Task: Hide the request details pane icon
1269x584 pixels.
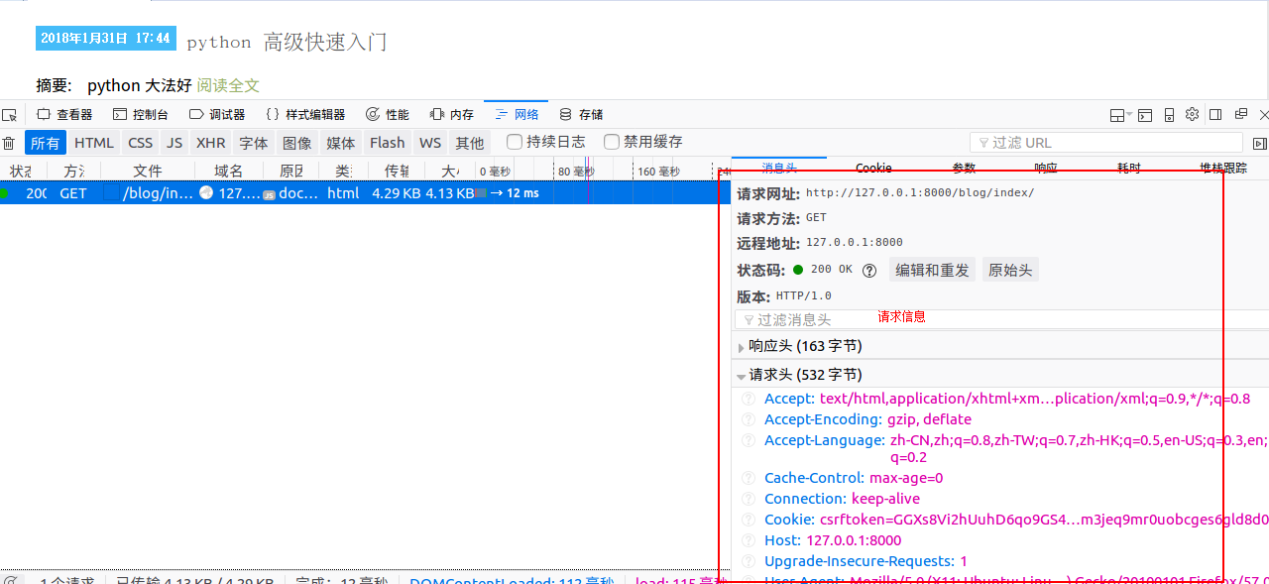Action: tap(1259, 143)
